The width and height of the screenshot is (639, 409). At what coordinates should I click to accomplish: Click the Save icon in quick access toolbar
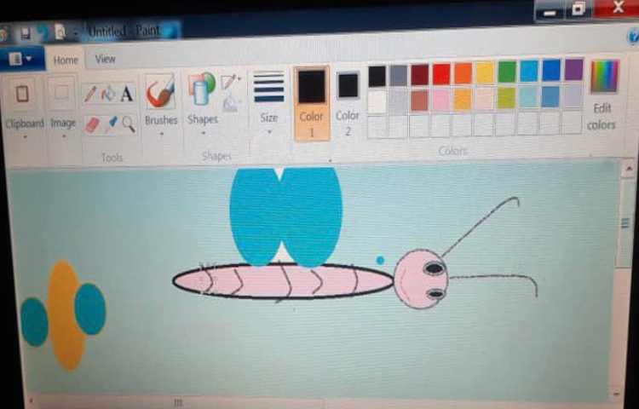coord(26,33)
